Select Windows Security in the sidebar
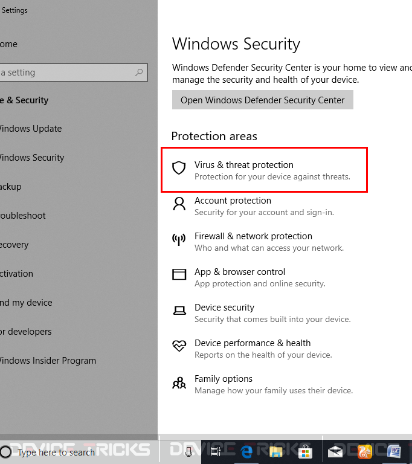This screenshot has height=464, width=412. (x=32, y=158)
